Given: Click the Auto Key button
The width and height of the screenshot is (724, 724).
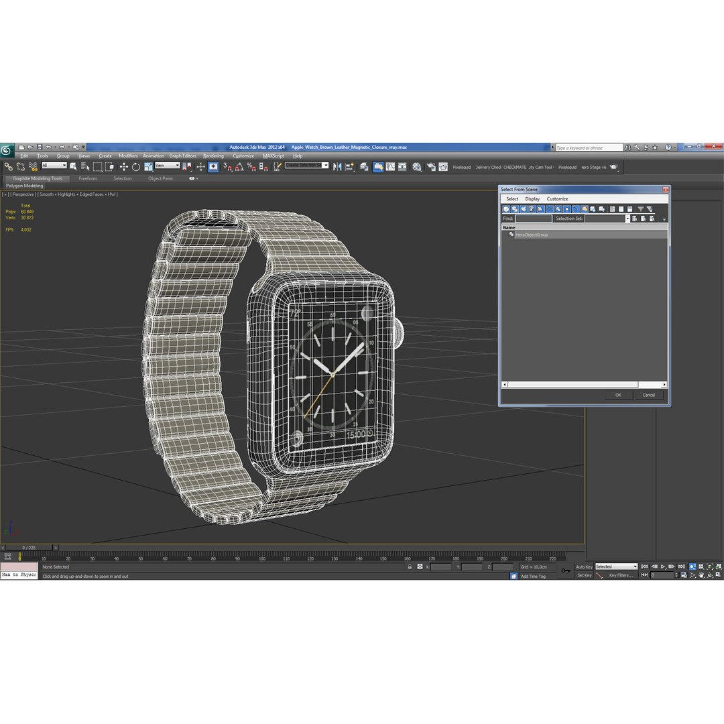Looking at the screenshot, I should [x=584, y=567].
